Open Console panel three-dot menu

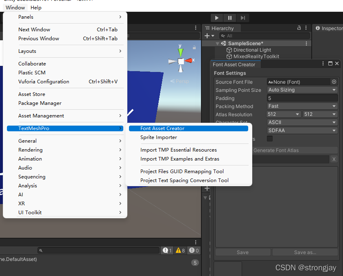click(x=196, y=242)
